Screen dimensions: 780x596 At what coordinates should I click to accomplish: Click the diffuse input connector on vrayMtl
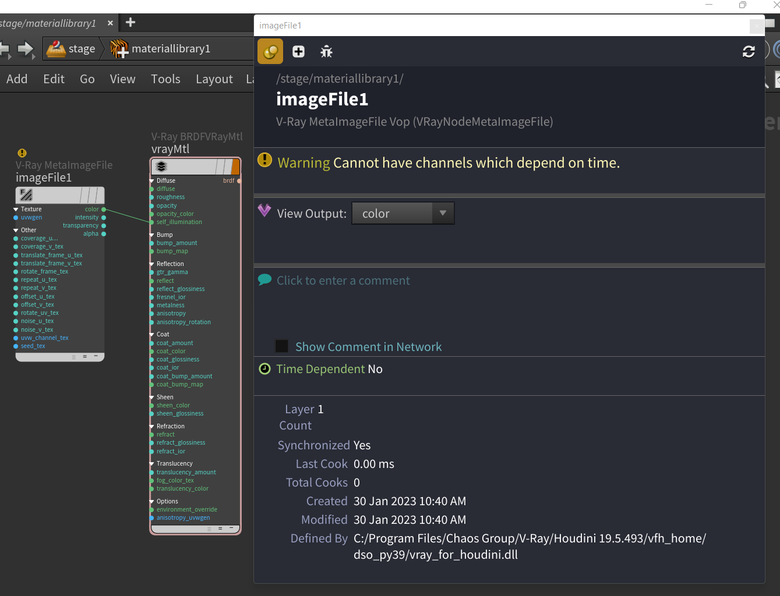click(x=152, y=189)
